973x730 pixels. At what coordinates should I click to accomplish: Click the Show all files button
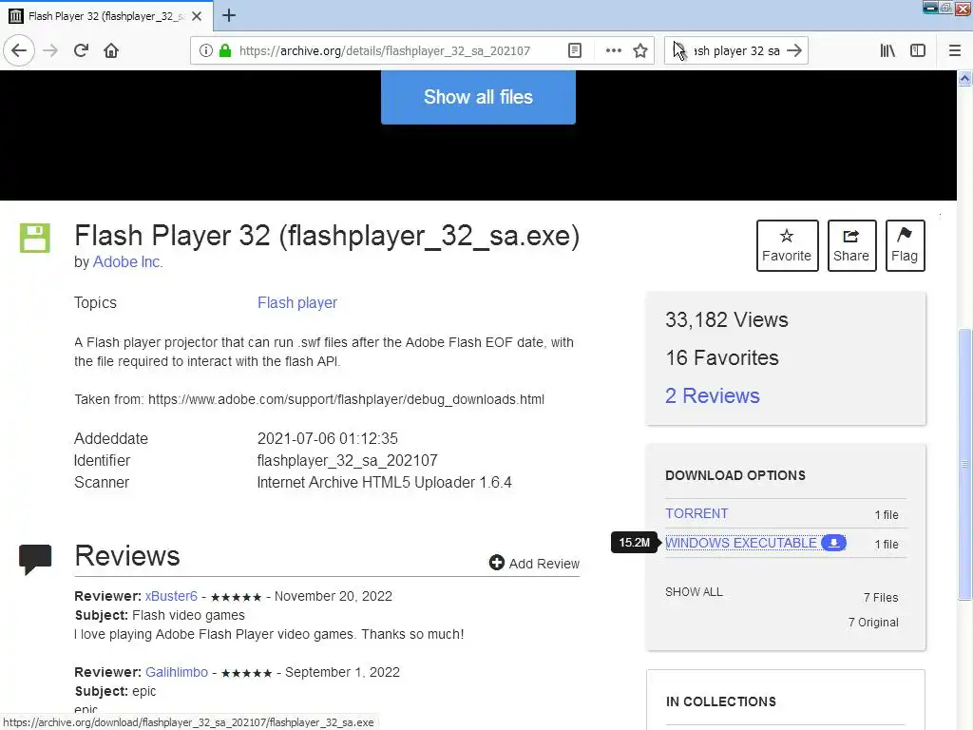pos(478,97)
